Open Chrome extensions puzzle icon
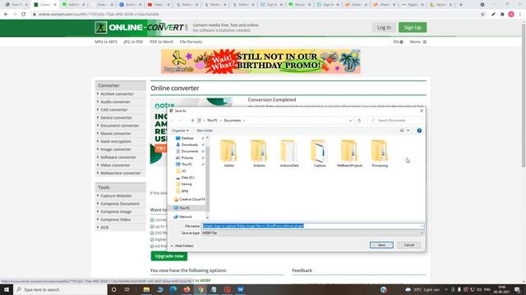 tap(502, 15)
